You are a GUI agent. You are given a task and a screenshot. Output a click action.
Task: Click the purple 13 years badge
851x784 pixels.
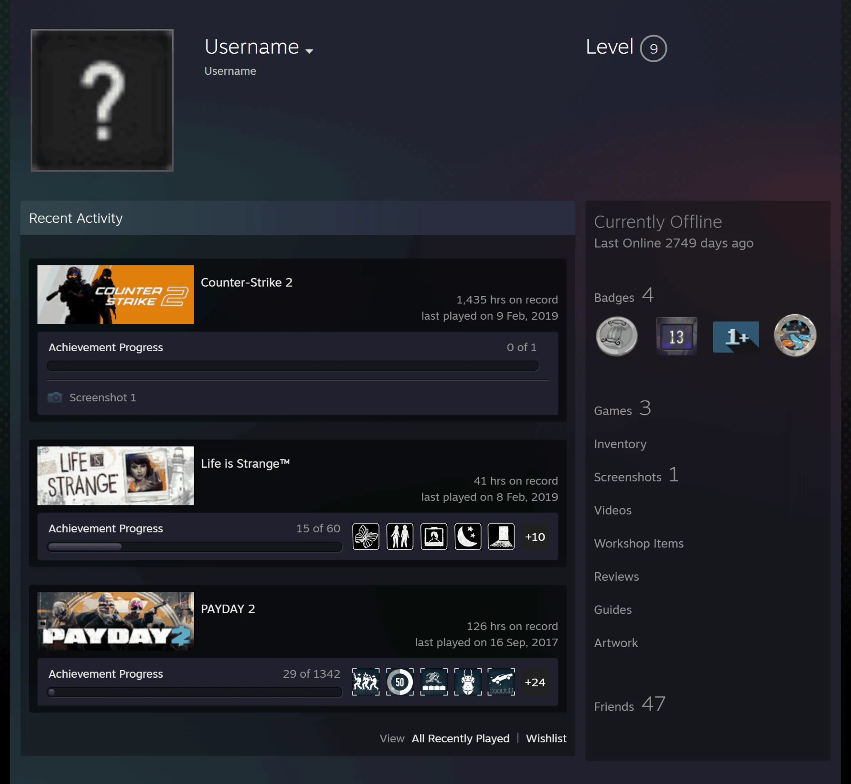tap(676, 336)
